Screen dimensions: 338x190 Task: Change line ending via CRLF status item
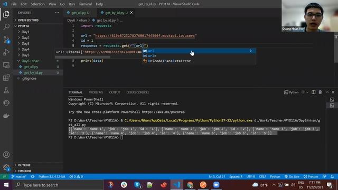262,176
